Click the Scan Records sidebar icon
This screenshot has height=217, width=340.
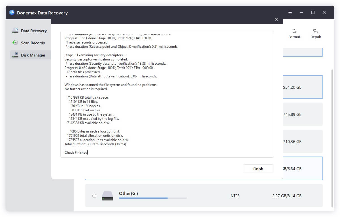point(15,43)
